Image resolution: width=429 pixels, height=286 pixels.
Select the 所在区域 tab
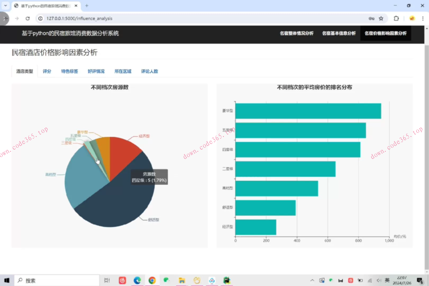coord(123,71)
